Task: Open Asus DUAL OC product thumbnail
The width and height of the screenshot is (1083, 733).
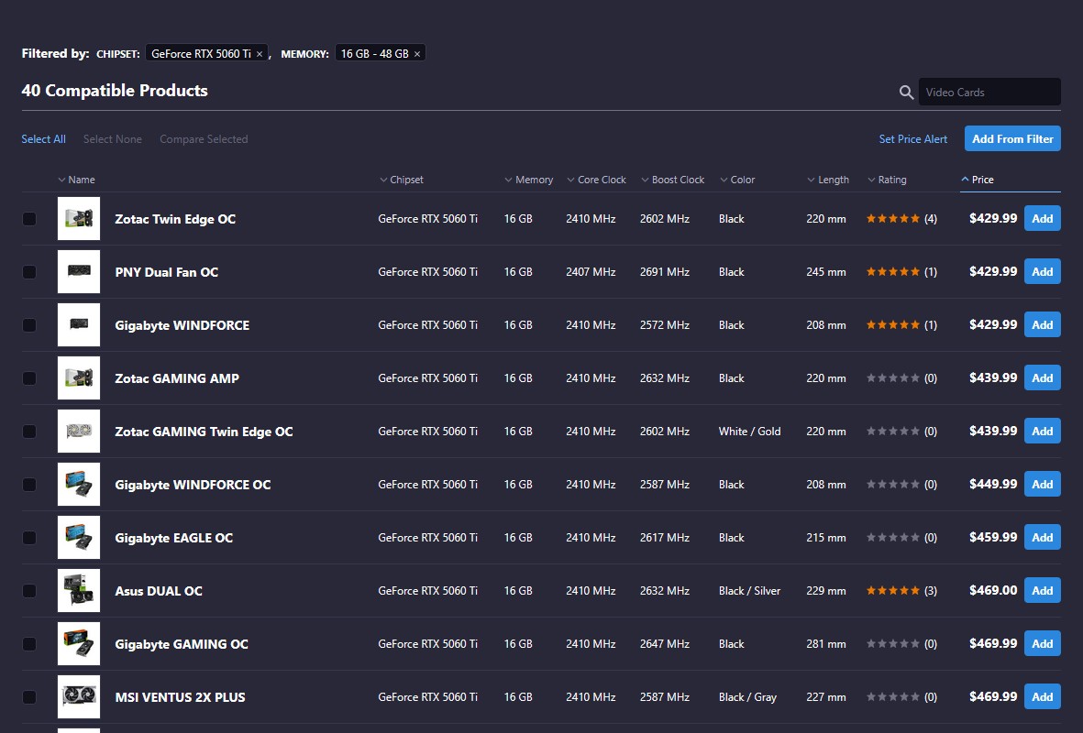Action: (79, 591)
